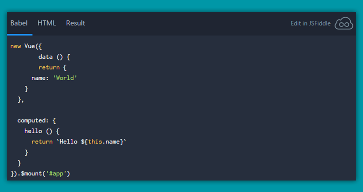Click the trailing comma after the data block
Screen dimensions: 363x192
(x=22, y=100)
